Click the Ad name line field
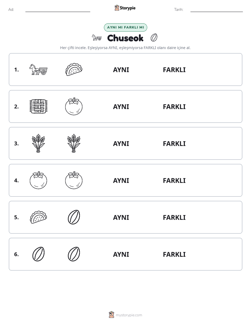Image resolution: width=251 pixels, height=325 pixels. [58, 9]
